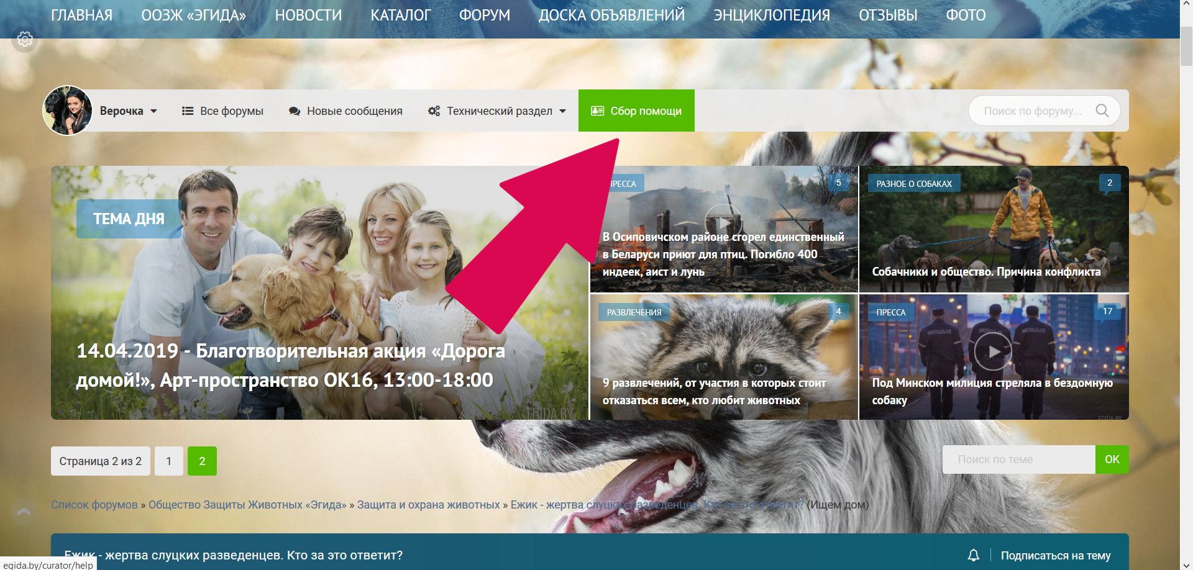This screenshot has width=1193, height=570.
Task: Click comment count 4 badge on raccoon card
Action: coord(838,311)
